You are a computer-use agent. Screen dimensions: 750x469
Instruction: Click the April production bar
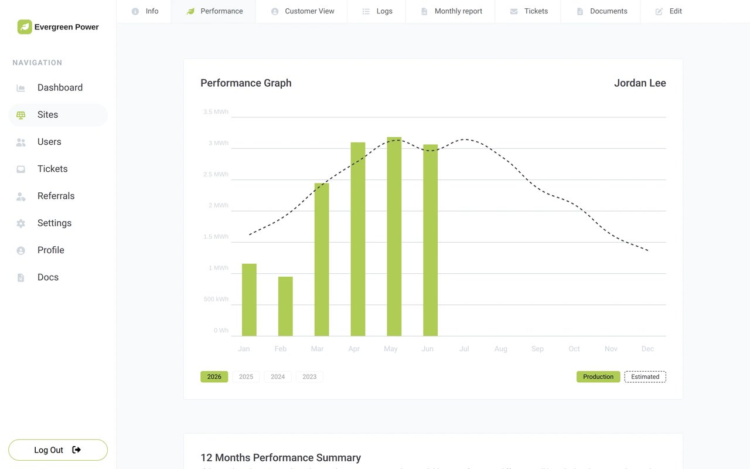pos(358,239)
